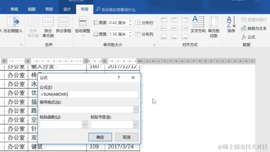The width and height of the screenshot is (270, 152).
Task: Expand Paste bookmark (粘贴书签) dropdown
Action: [136, 124]
